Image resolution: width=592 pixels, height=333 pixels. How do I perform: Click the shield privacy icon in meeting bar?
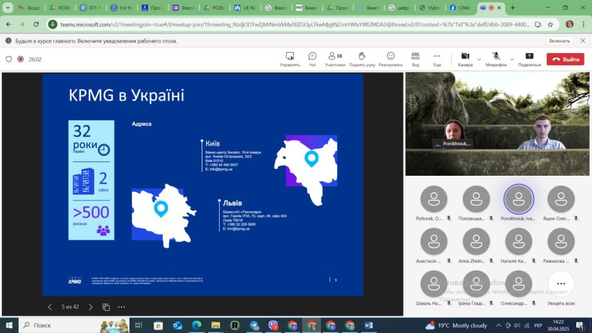[9, 60]
